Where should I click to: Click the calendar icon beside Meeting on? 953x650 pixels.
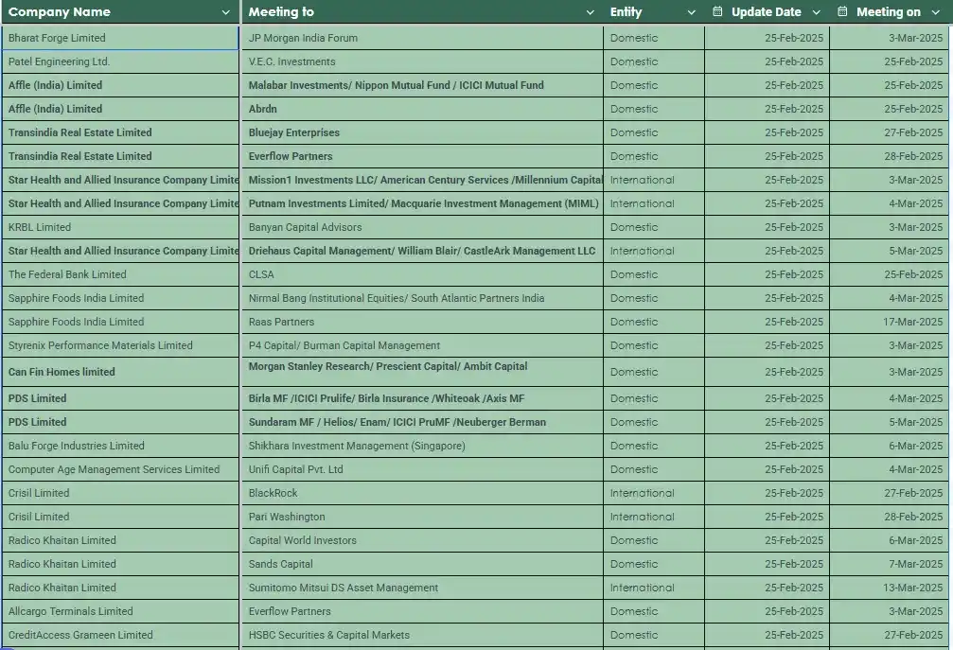click(x=841, y=11)
